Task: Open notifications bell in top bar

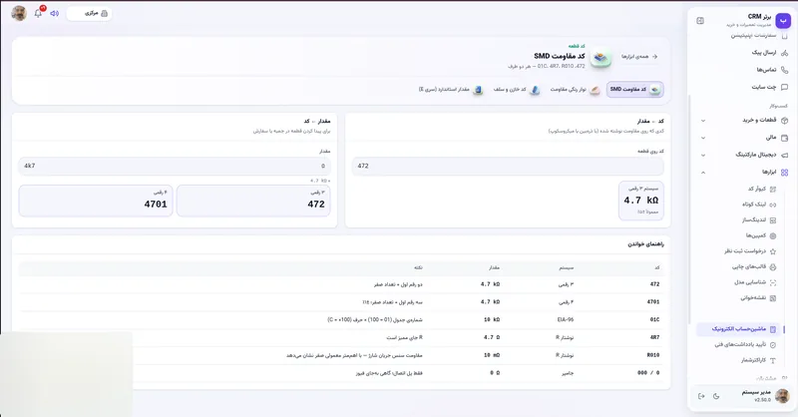Action: (38, 13)
